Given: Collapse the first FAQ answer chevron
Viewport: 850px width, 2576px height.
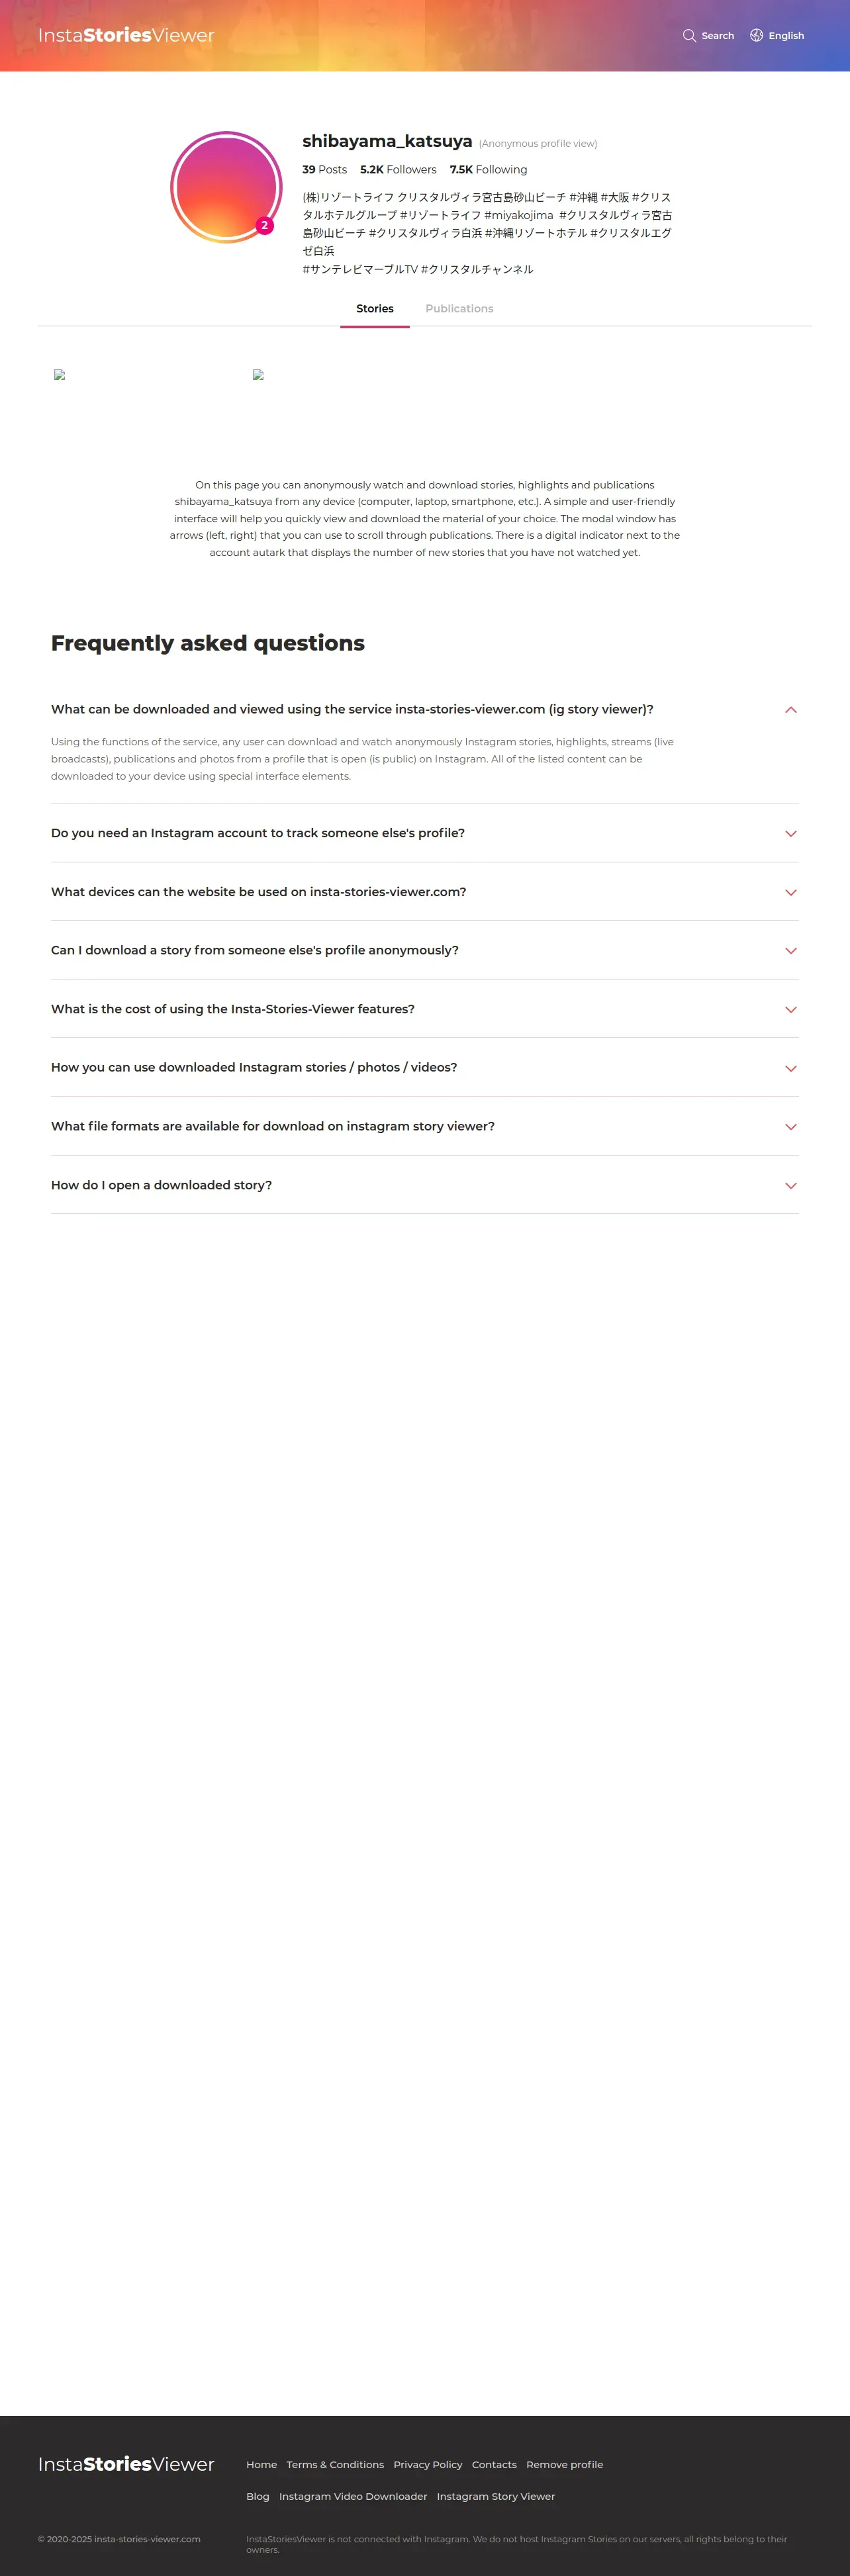Looking at the screenshot, I should [790, 710].
